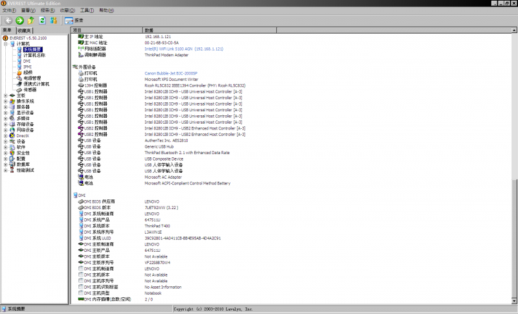Select the ThinkPad Bluetooth 2.1 row
Image resolution: width=518 pixels, height=314 pixels.
187,153
